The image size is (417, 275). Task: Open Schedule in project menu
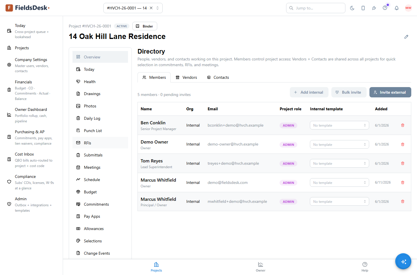[x=100, y=180]
